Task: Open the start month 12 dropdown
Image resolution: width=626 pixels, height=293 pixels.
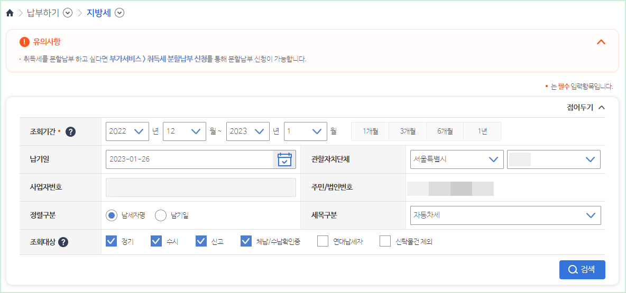Action: coord(185,131)
